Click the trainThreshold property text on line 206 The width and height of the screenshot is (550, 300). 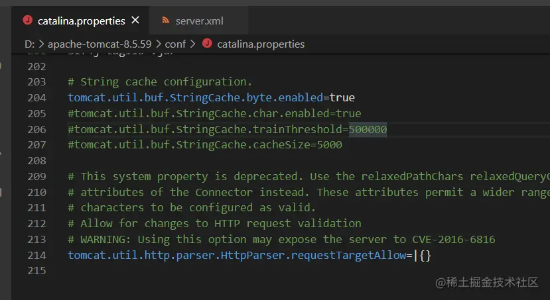[x=208, y=130]
